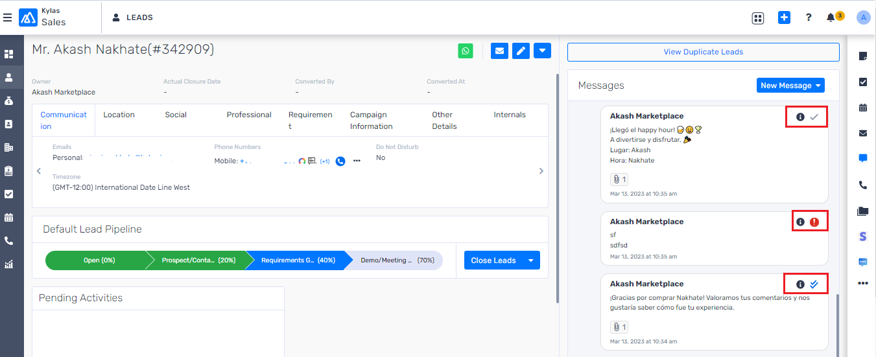Viewport: 876px width, 357px height.
Task: Open the Close Leads dropdown arrow
Action: 531,260
